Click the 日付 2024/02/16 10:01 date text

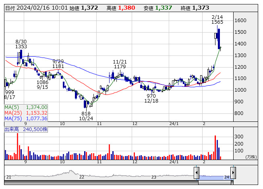point(36,8)
